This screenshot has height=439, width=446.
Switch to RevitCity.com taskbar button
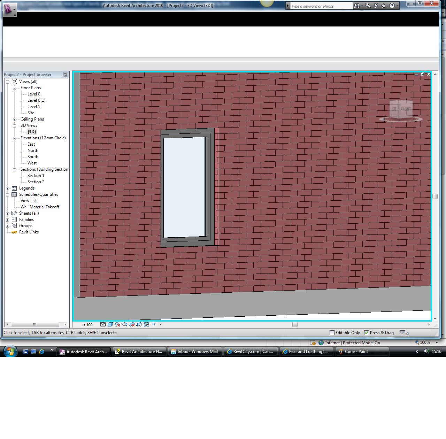tap(251, 352)
